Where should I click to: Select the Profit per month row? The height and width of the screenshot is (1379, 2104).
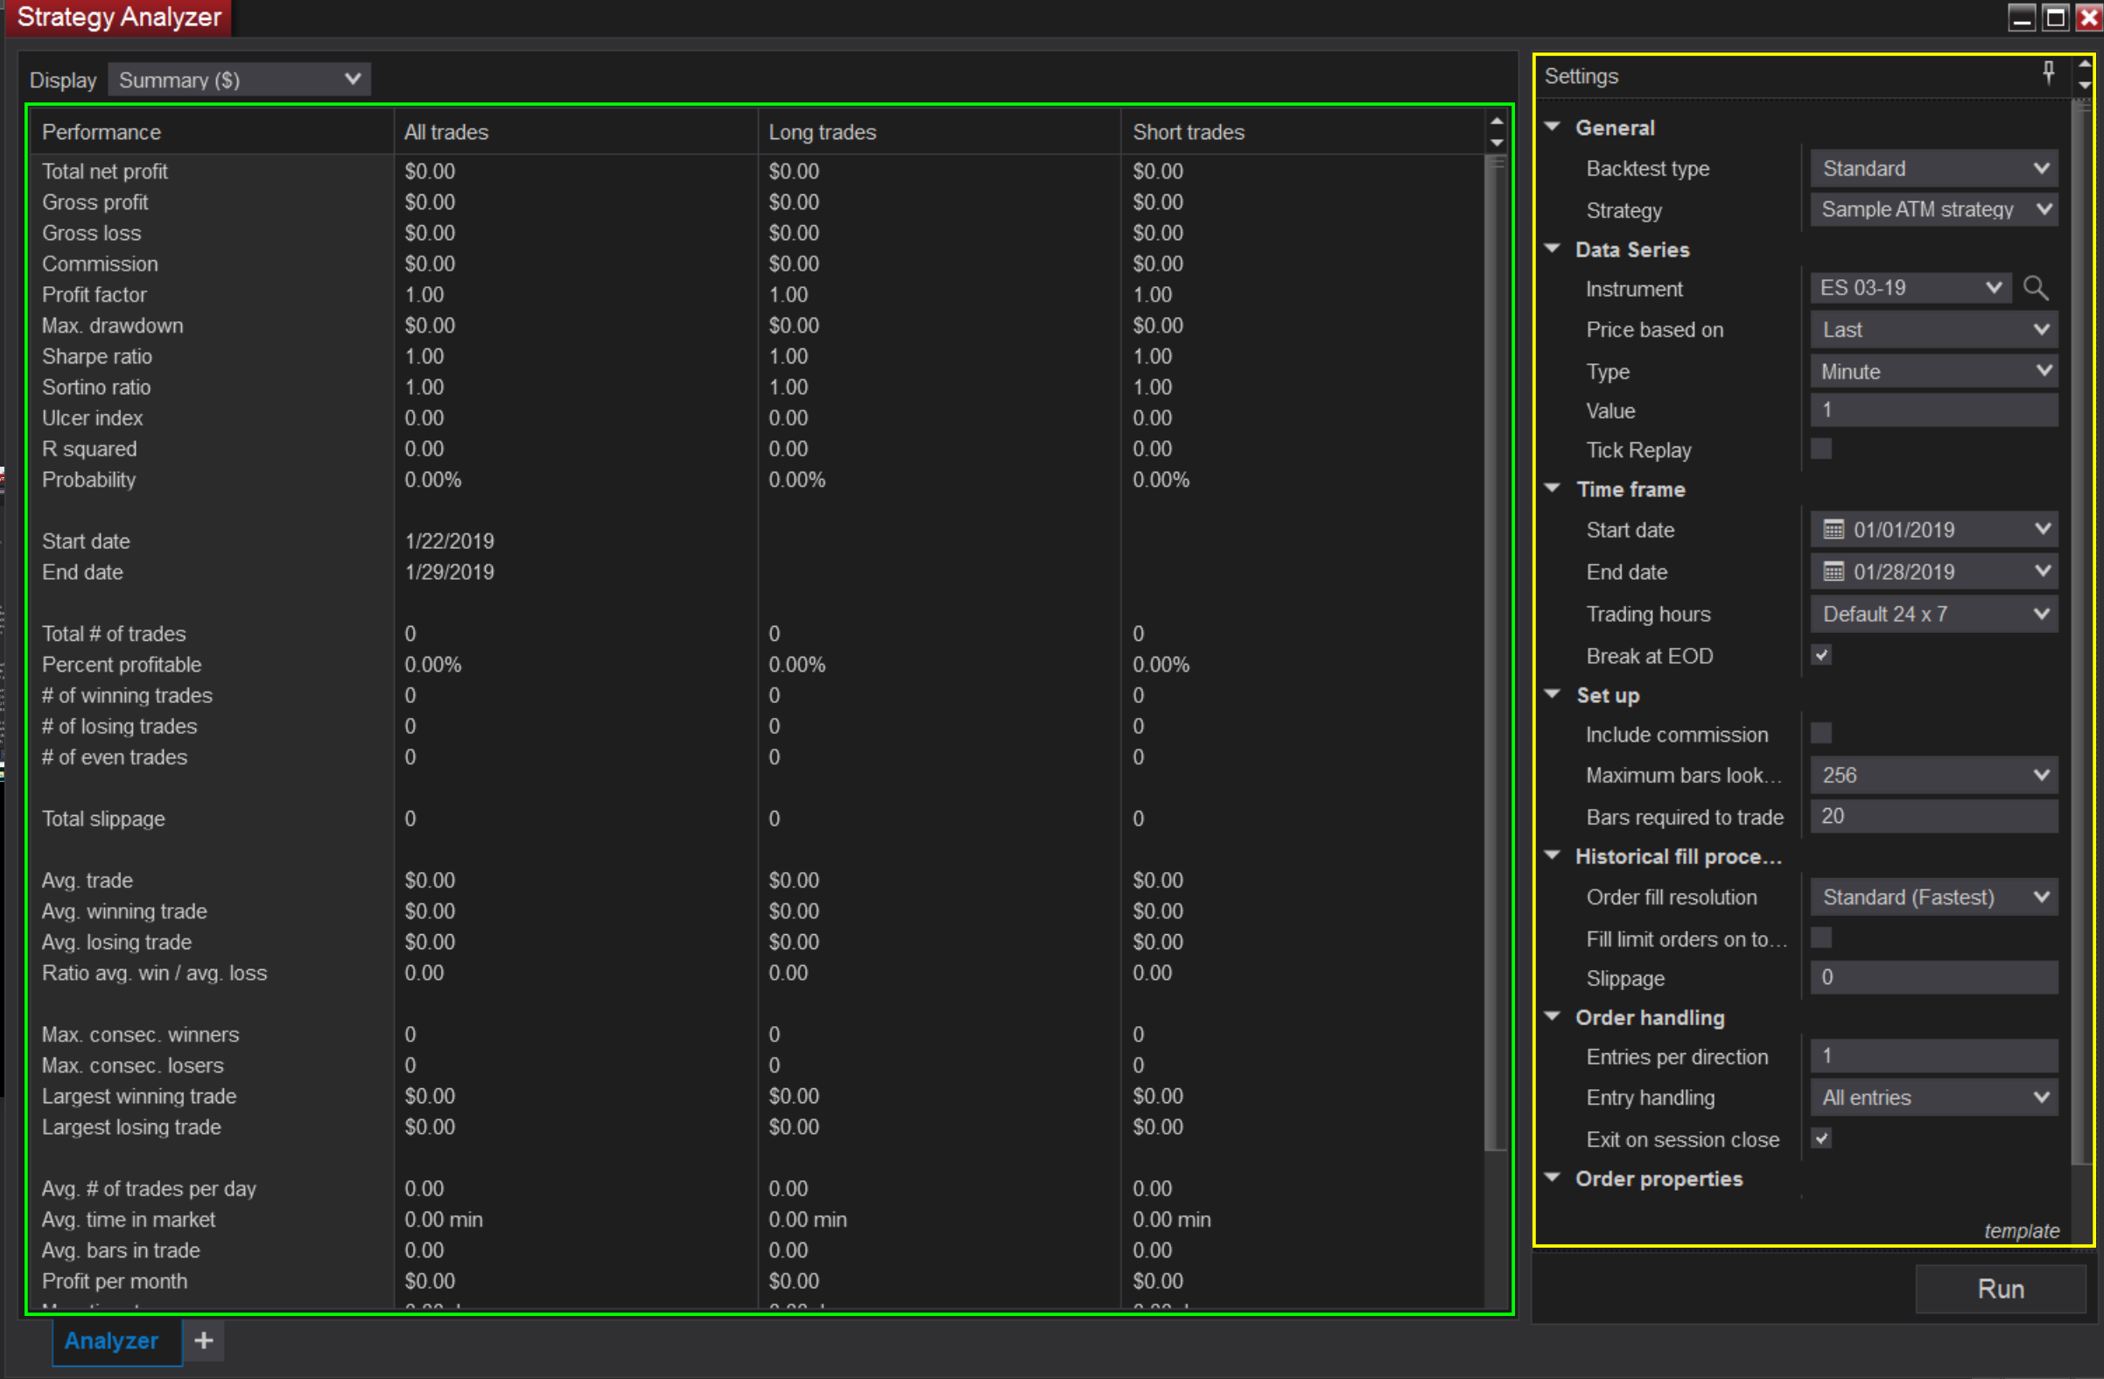[x=759, y=1282]
